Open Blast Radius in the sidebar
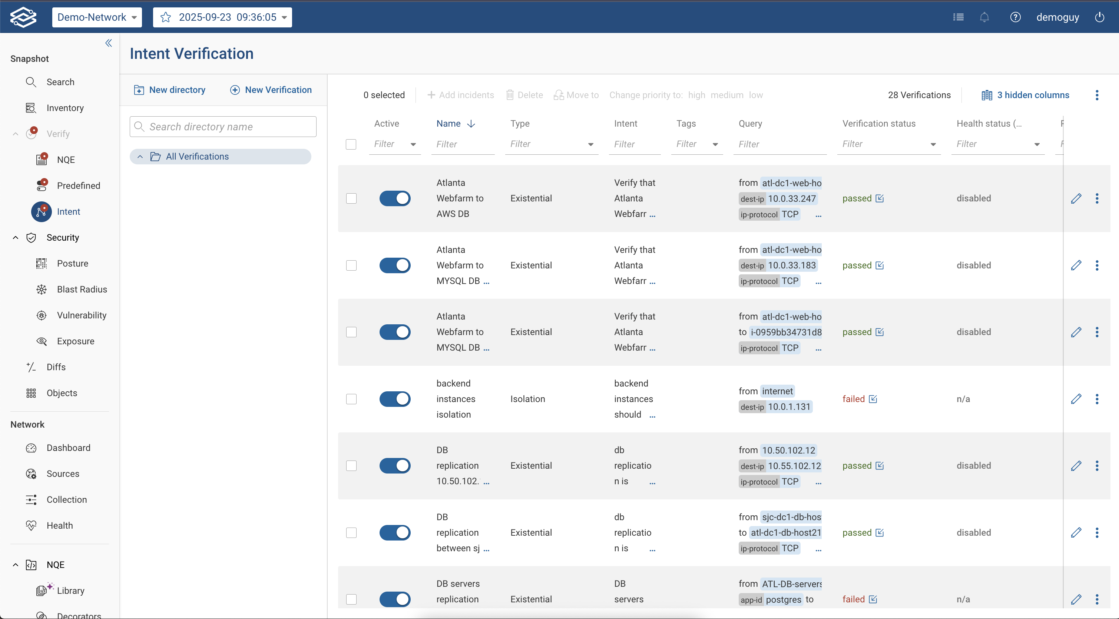Image resolution: width=1119 pixels, height=619 pixels. pos(82,290)
